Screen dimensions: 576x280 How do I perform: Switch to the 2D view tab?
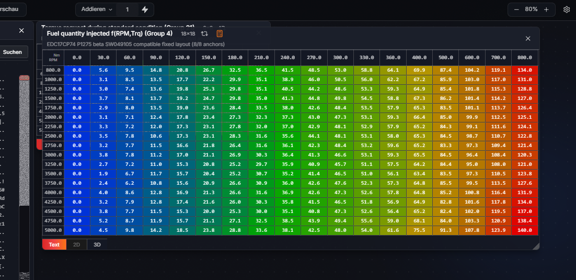coord(76,244)
